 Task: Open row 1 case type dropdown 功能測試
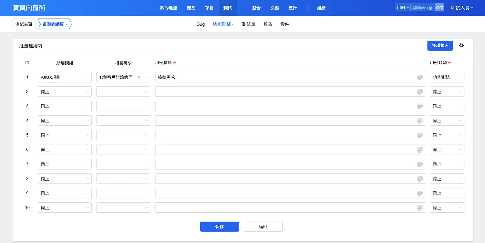point(447,77)
